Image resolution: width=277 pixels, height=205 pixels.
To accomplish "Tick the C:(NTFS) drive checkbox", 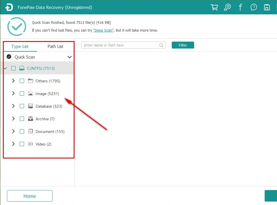I will click(x=13, y=68).
